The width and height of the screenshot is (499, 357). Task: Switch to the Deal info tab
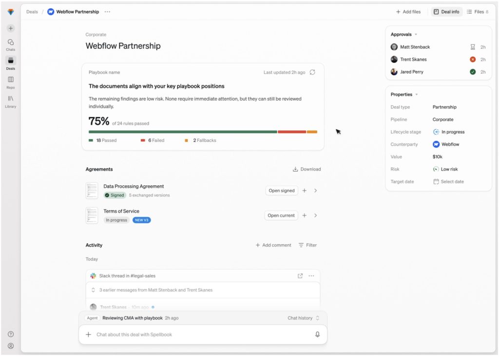446,12
